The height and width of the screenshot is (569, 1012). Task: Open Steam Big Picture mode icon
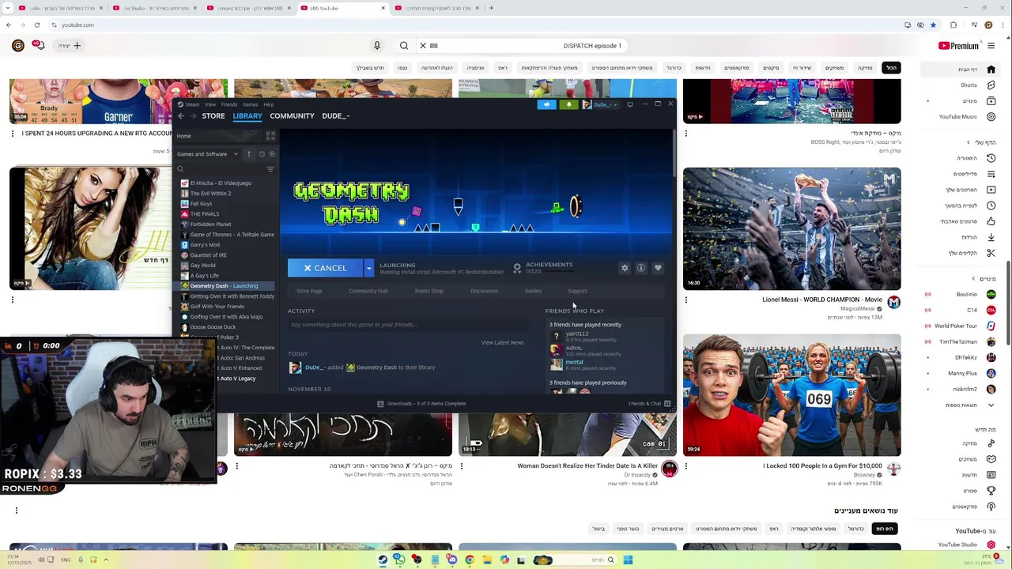coord(630,104)
